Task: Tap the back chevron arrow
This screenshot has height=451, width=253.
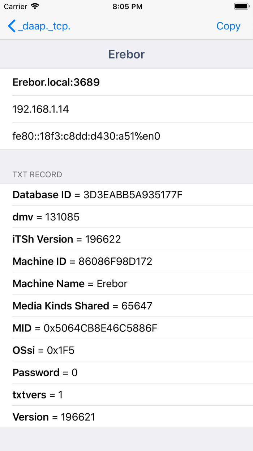Action: click(11, 26)
